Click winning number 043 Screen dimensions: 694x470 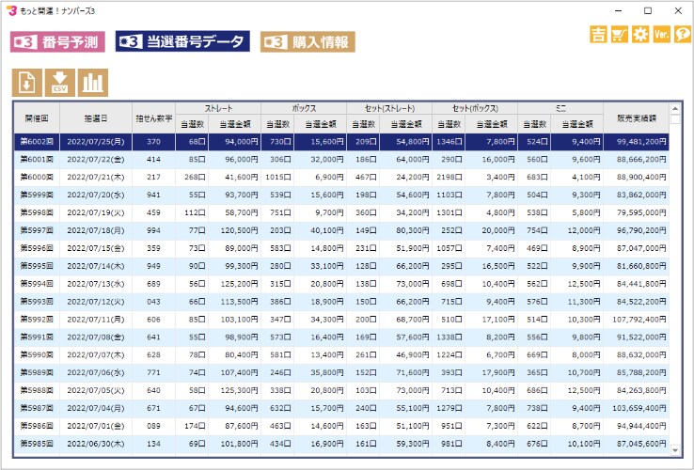coord(153,302)
